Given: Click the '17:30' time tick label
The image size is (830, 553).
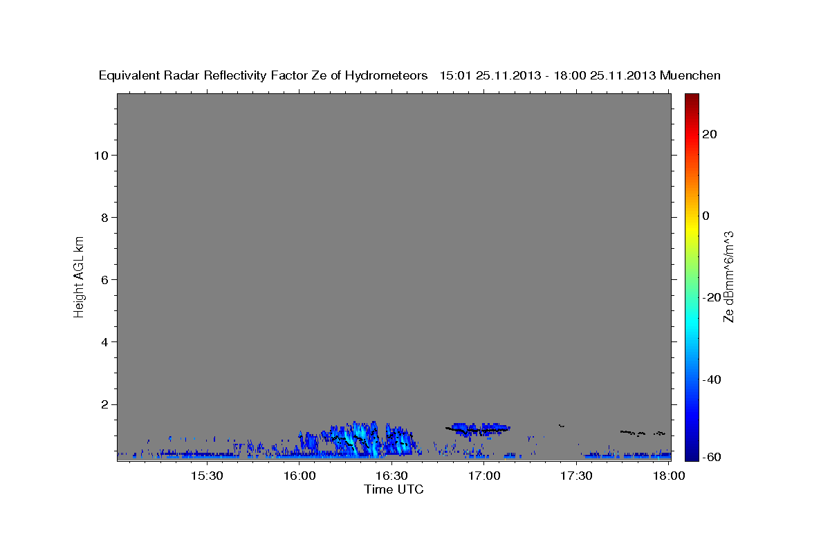Looking at the screenshot, I should pos(577,476).
